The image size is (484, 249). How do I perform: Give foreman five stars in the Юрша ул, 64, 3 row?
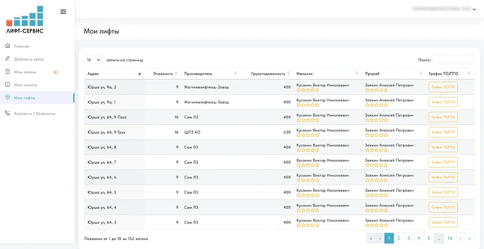pos(385,225)
